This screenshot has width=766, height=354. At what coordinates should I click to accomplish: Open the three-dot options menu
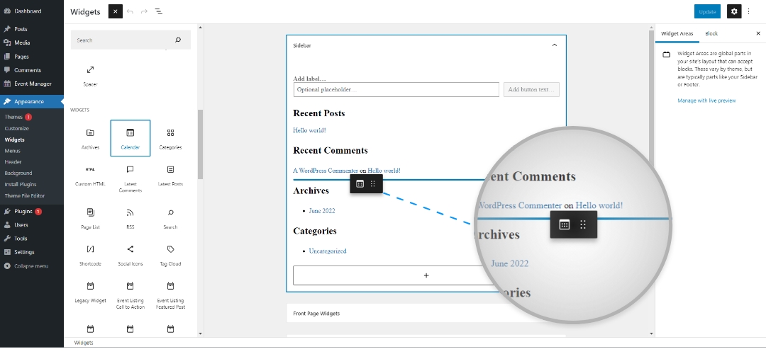[748, 11]
